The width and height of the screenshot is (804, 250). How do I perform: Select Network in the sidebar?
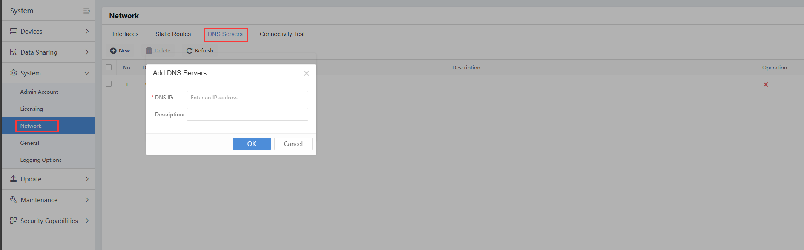point(31,126)
